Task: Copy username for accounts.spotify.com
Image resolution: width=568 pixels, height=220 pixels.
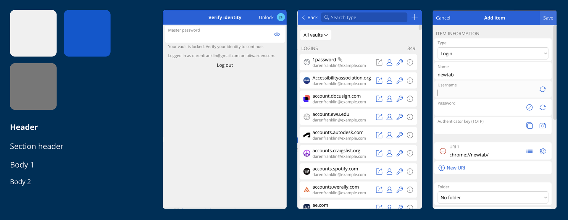Action: (x=389, y=172)
